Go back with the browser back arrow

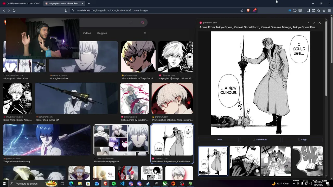pyautogui.click(x=4, y=10)
